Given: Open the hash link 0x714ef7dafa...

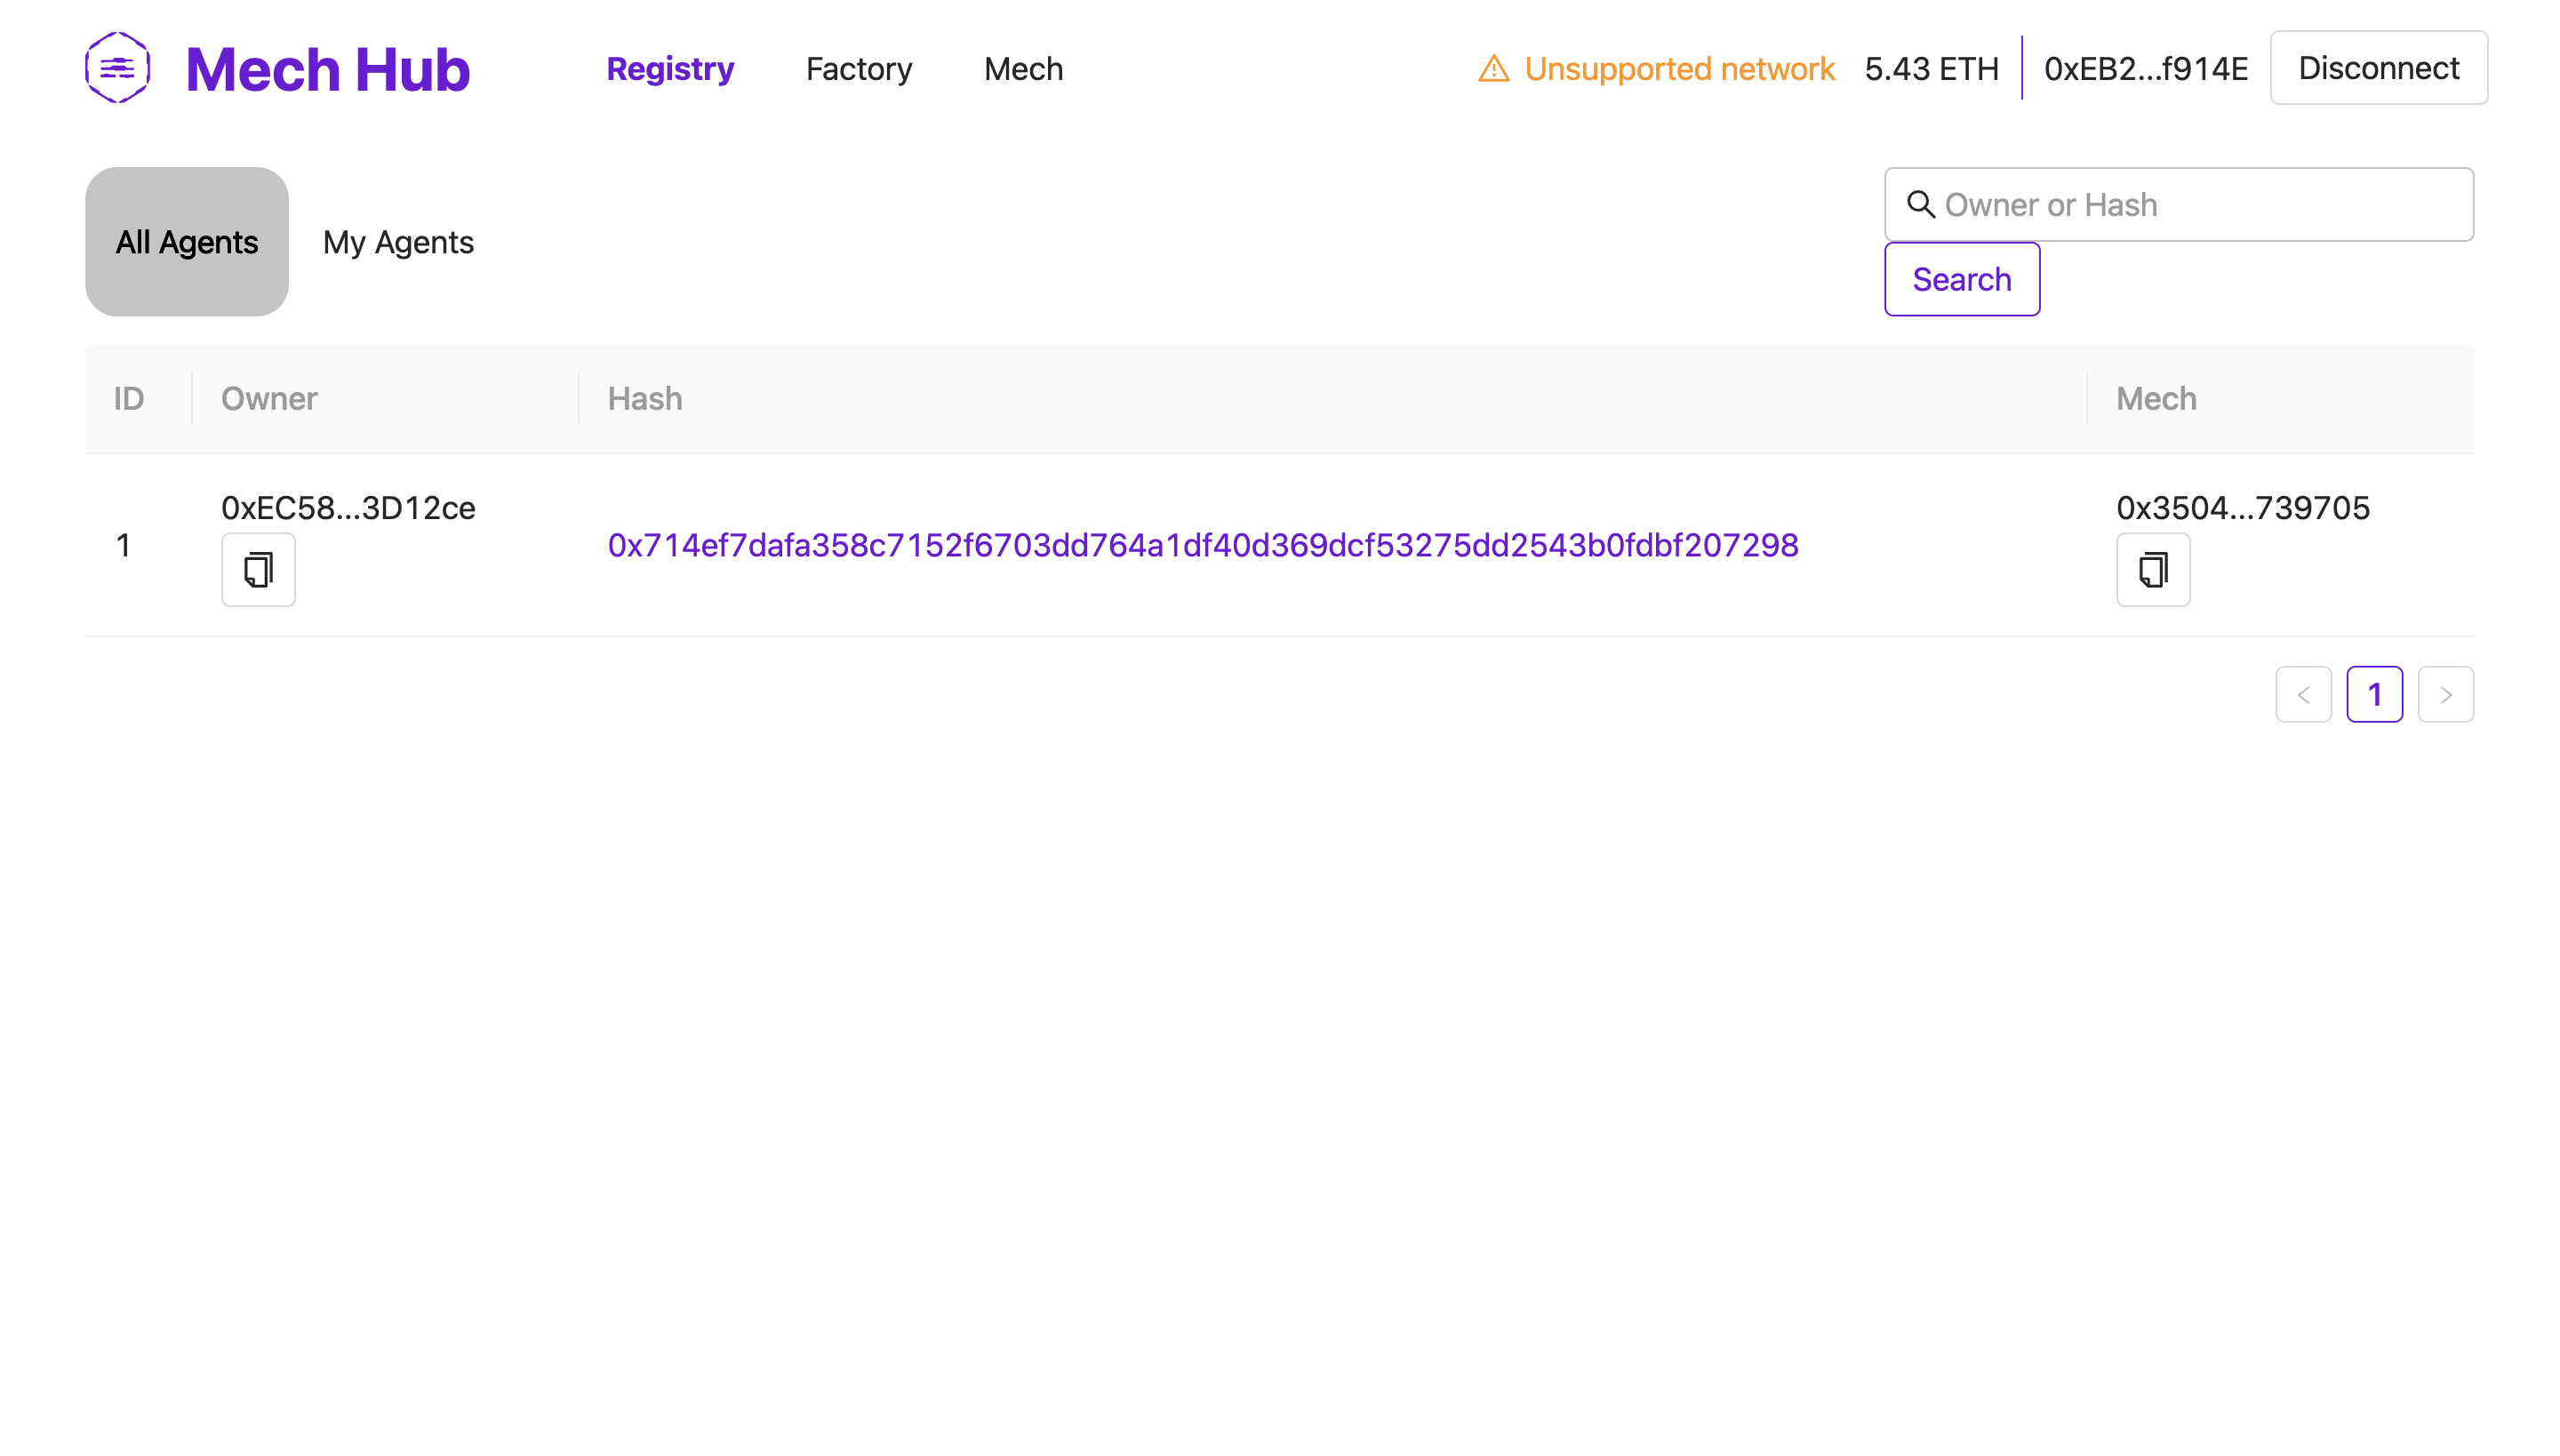Looking at the screenshot, I should pyautogui.click(x=1203, y=545).
